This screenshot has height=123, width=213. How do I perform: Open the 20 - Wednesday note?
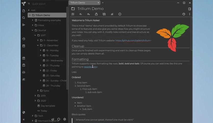point(55,60)
